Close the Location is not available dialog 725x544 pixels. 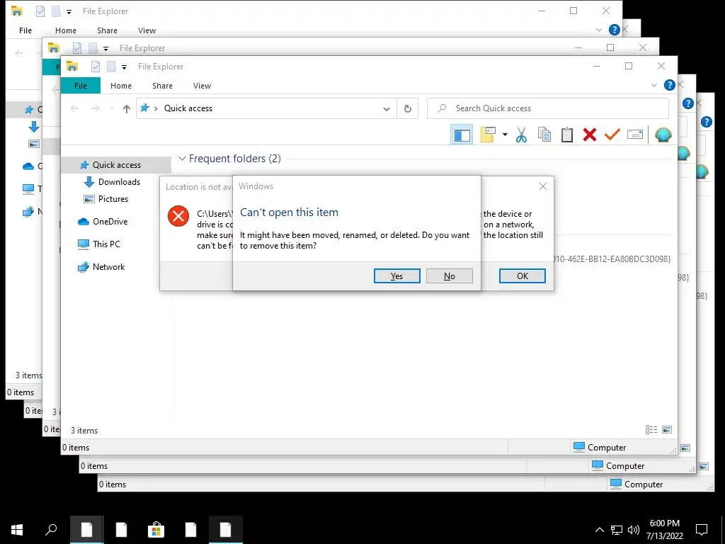click(543, 186)
